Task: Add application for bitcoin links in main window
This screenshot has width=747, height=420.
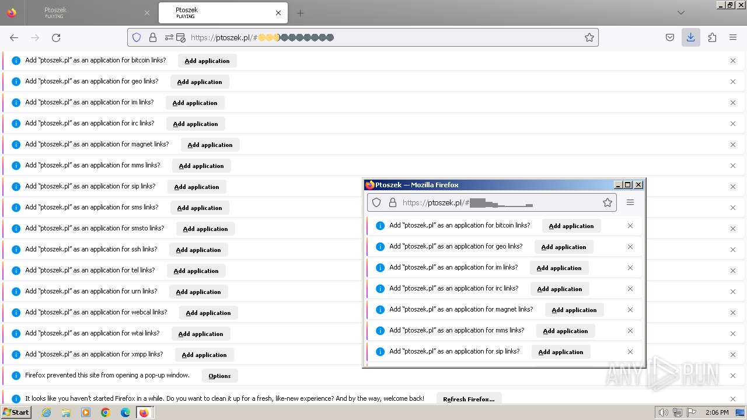Action: pyautogui.click(x=207, y=61)
